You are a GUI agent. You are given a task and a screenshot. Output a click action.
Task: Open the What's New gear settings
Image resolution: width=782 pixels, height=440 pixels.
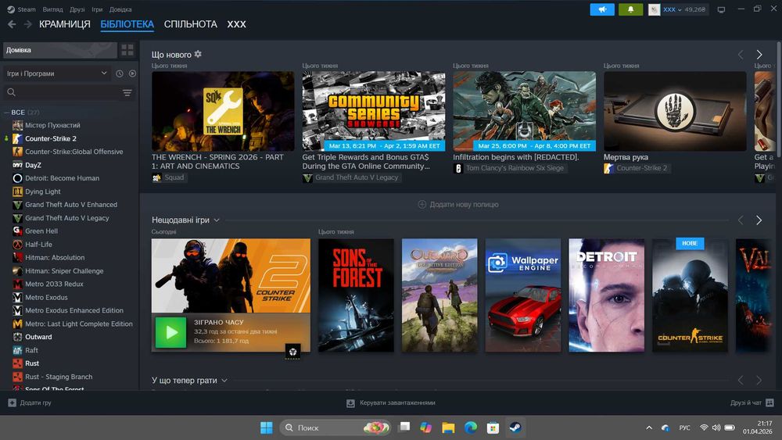click(x=198, y=54)
